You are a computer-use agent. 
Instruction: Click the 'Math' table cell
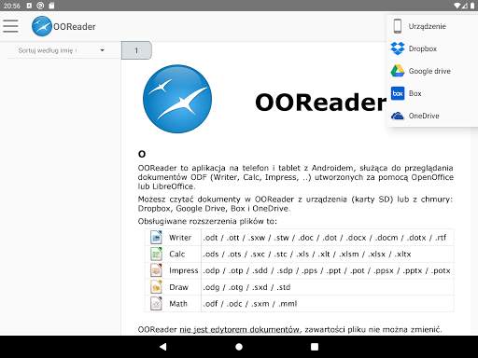tap(178, 303)
